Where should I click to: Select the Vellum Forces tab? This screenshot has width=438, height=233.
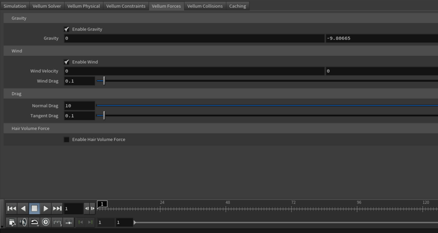point(166,6)
